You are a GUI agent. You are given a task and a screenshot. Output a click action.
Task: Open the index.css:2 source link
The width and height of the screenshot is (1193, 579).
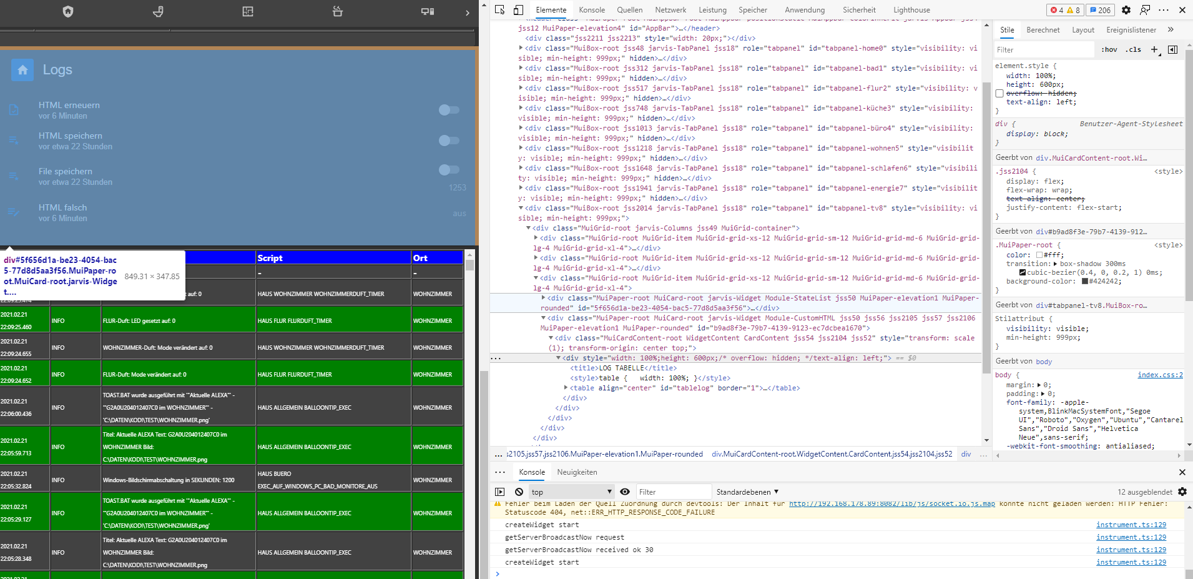click(x=1160, y=375)
